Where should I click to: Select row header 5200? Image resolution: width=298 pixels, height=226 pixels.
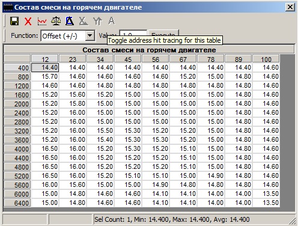[x=17, y=176]
